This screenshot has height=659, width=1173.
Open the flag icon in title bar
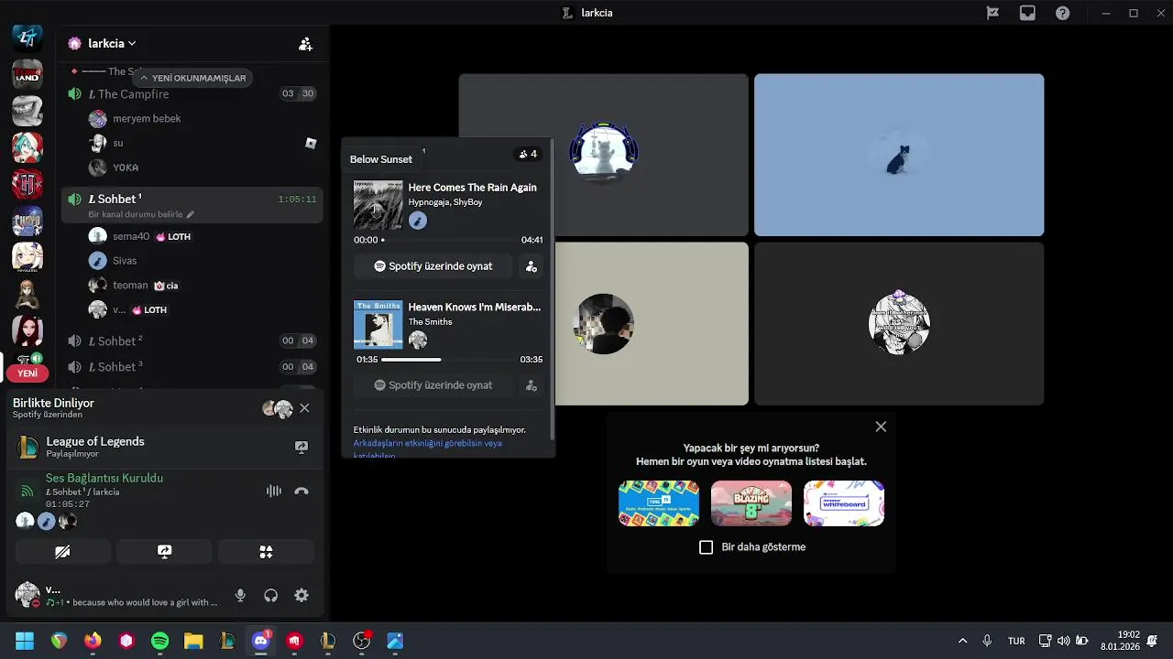(992, 13)
